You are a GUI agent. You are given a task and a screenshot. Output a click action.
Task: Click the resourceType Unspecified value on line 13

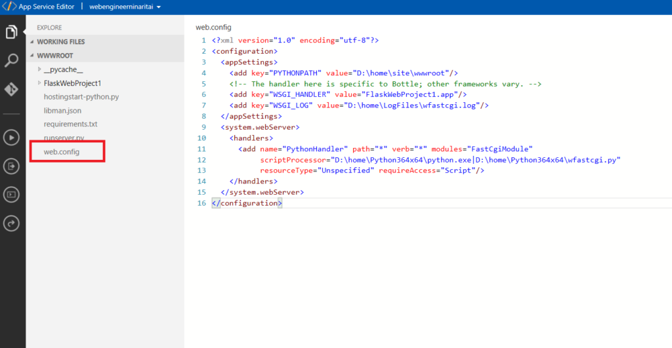coord(346,170)
